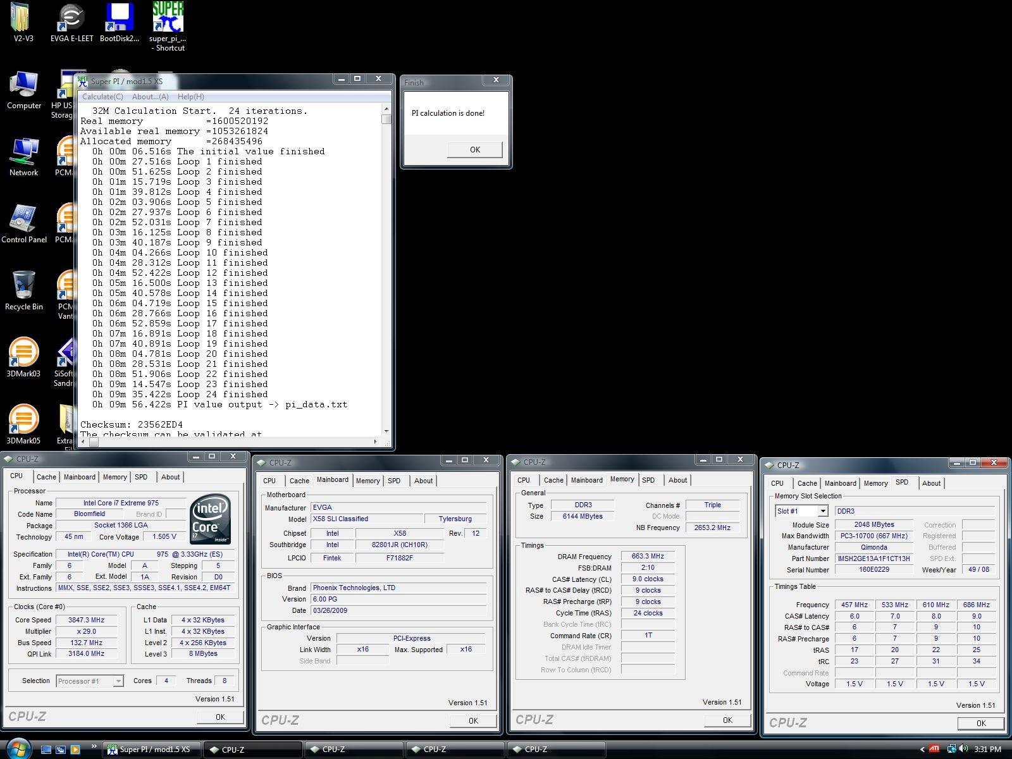The width and height of the screenshot is (1012, 759).
Task: Switch to SPD tab in first CPU-Z window
Action: tap(141, 477)
